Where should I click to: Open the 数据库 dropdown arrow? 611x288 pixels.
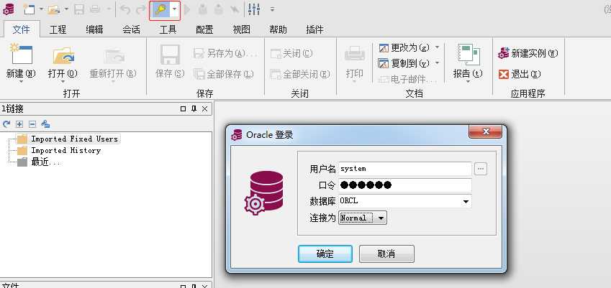point(466,202)
